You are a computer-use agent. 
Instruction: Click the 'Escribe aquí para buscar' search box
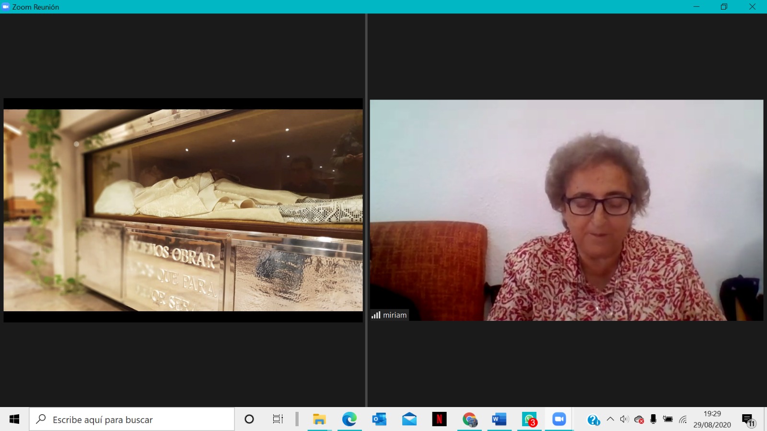pos(132,420)
